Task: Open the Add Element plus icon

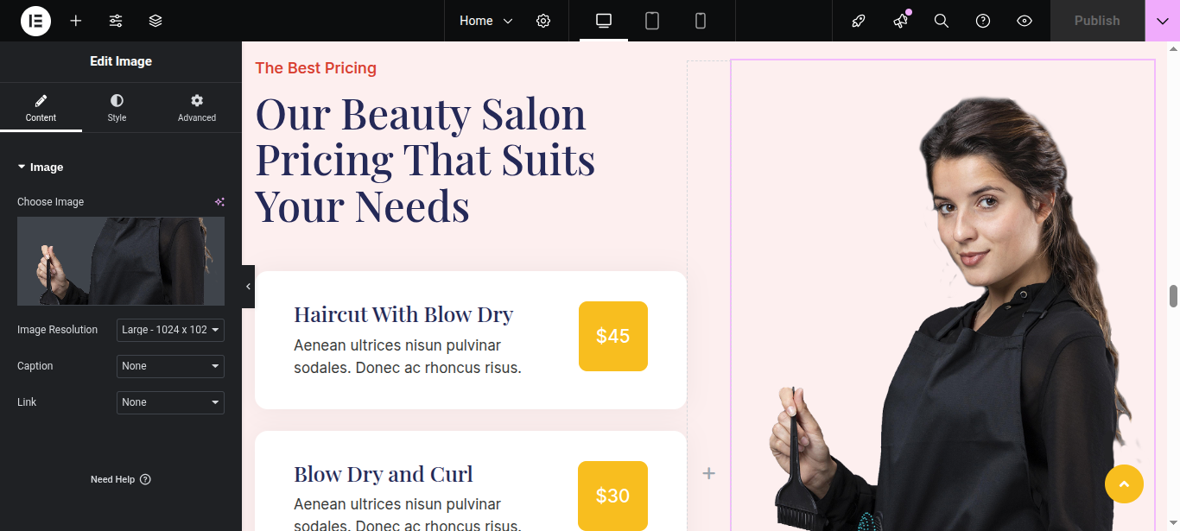Action: (76, 21)
